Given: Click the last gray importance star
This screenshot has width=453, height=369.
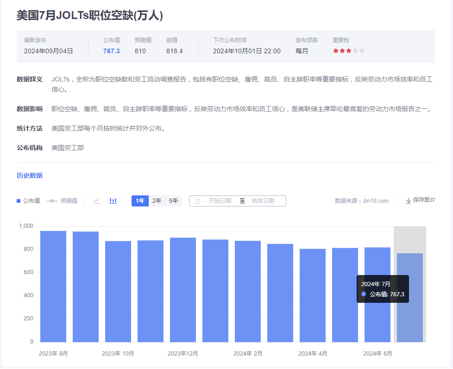Looking at the screenshot, I should click(x=362, y=51).
